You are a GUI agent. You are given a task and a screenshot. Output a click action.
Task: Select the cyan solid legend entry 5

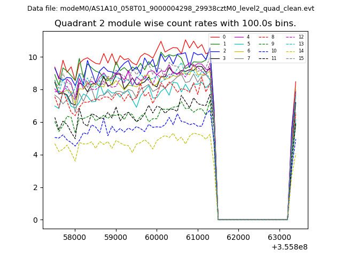click(x=243, y=44)
